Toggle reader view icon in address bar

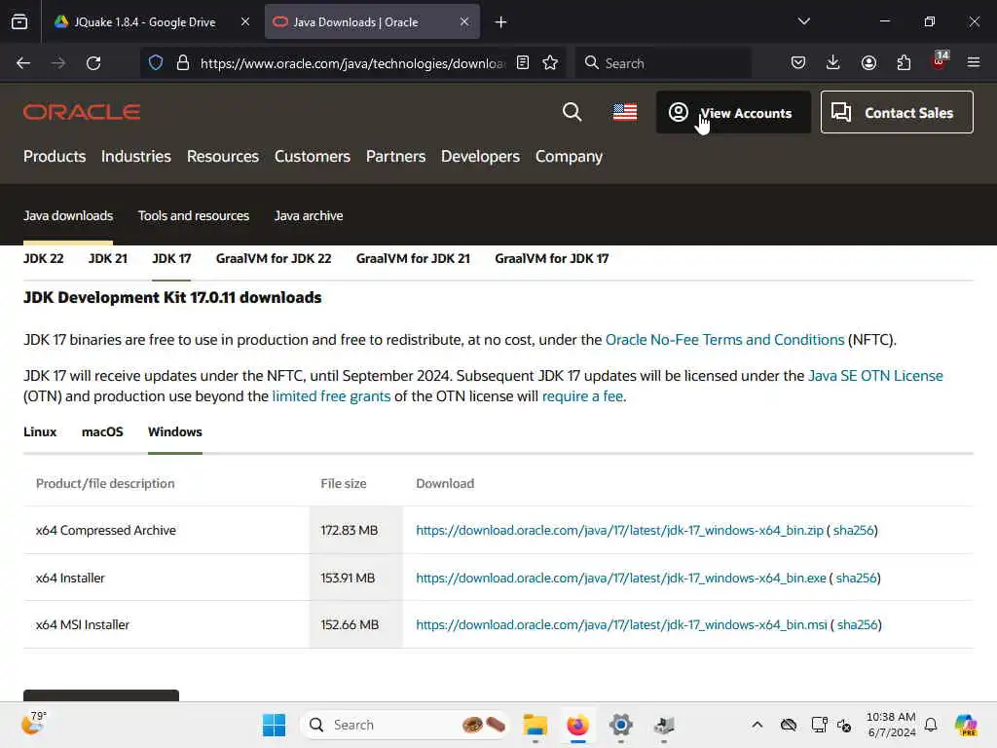[x=523, y=62]
